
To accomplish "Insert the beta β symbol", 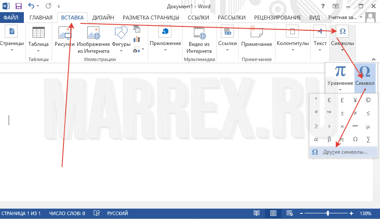I will pyautogui.click(x=329, y=139).
